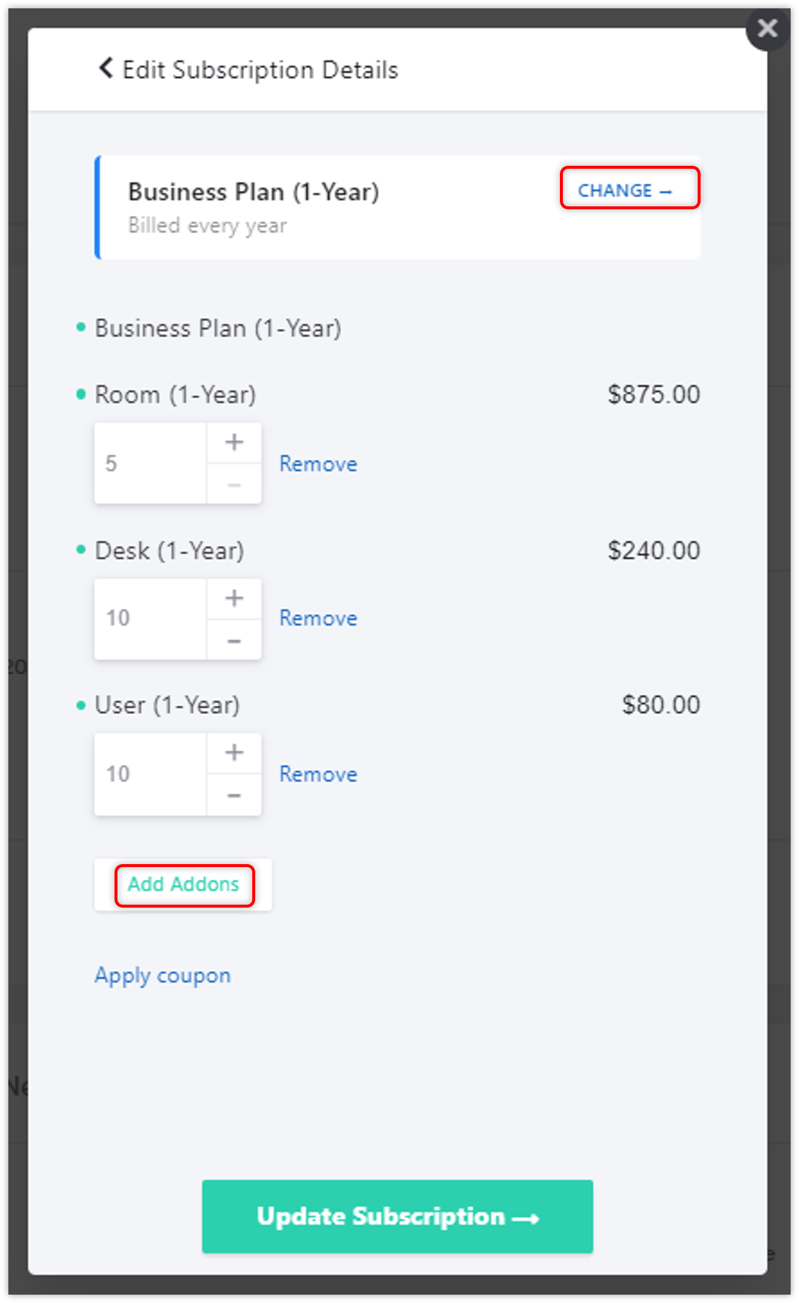The height and width of the screenshot is (1303, 799).
Task: Click Add Addons to attach a new addon
Action: (x=183, y=884)
